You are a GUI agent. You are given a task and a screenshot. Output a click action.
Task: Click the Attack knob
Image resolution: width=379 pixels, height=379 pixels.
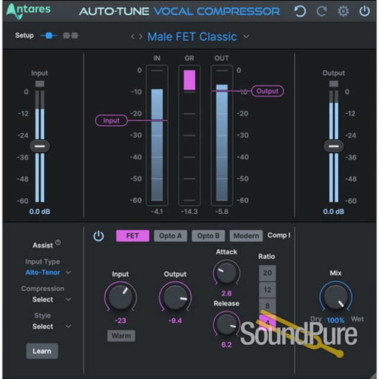(x=226, y=272)
